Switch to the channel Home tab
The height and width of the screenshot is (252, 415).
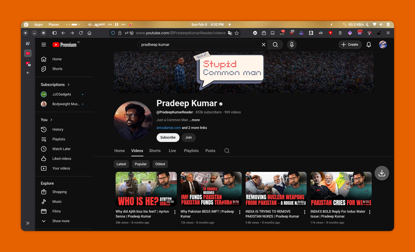pyautogui.click(x=120, y=151)
